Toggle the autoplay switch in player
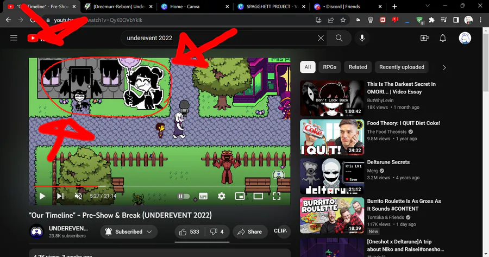 pos(184,196)
